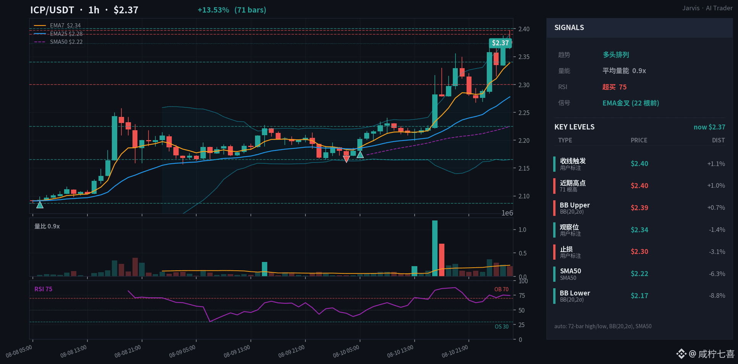
Task: Click the tallest green volume bar
Action: click(435, 248)
